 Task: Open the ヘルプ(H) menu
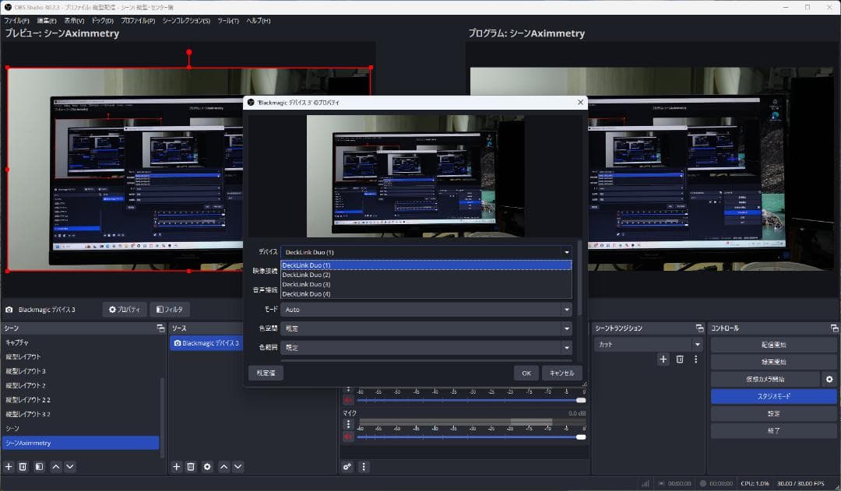coord(258,20)
